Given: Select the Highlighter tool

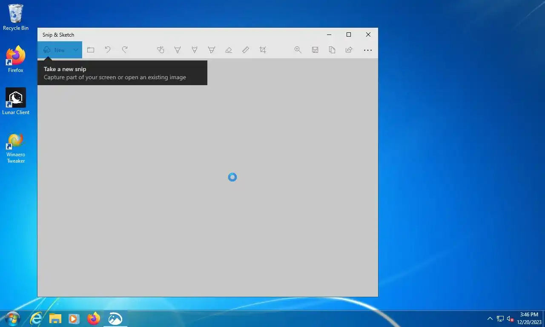Looking at the screenshot, I should (212, 50).
